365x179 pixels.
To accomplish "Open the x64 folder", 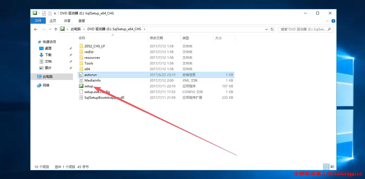I will [x=87, y=69].
